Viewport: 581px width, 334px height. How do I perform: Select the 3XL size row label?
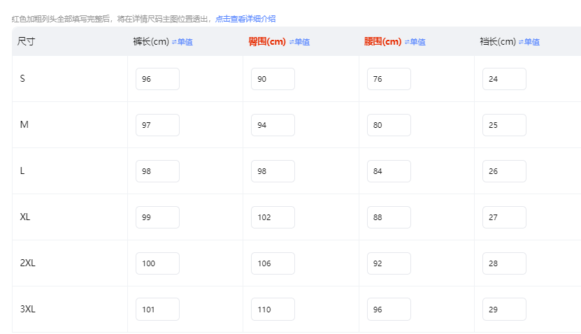28,309
